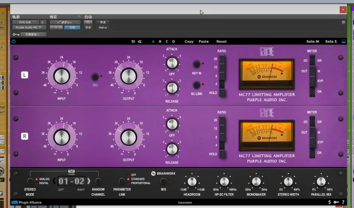Click the right channel INPUT knob
354x208 pixels.
(x=62, y=137)
